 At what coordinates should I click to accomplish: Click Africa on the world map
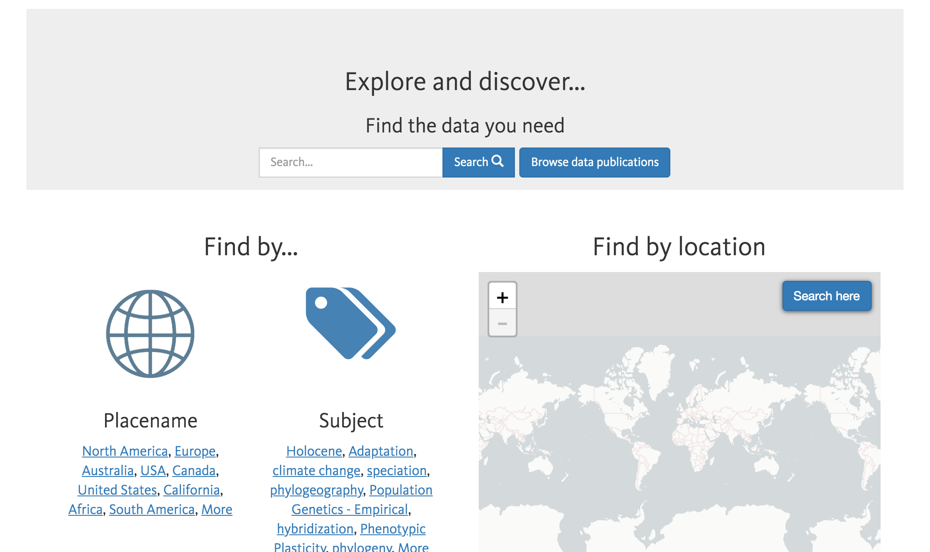[x=696, y=444]
